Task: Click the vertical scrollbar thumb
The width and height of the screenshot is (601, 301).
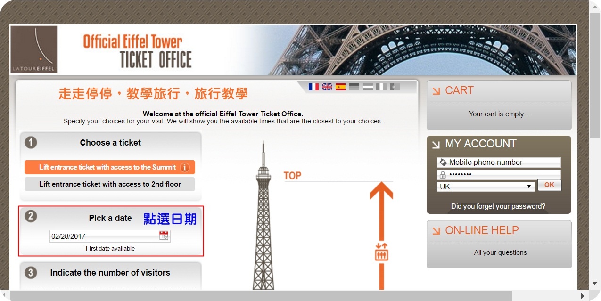Action: pos(595,75)
